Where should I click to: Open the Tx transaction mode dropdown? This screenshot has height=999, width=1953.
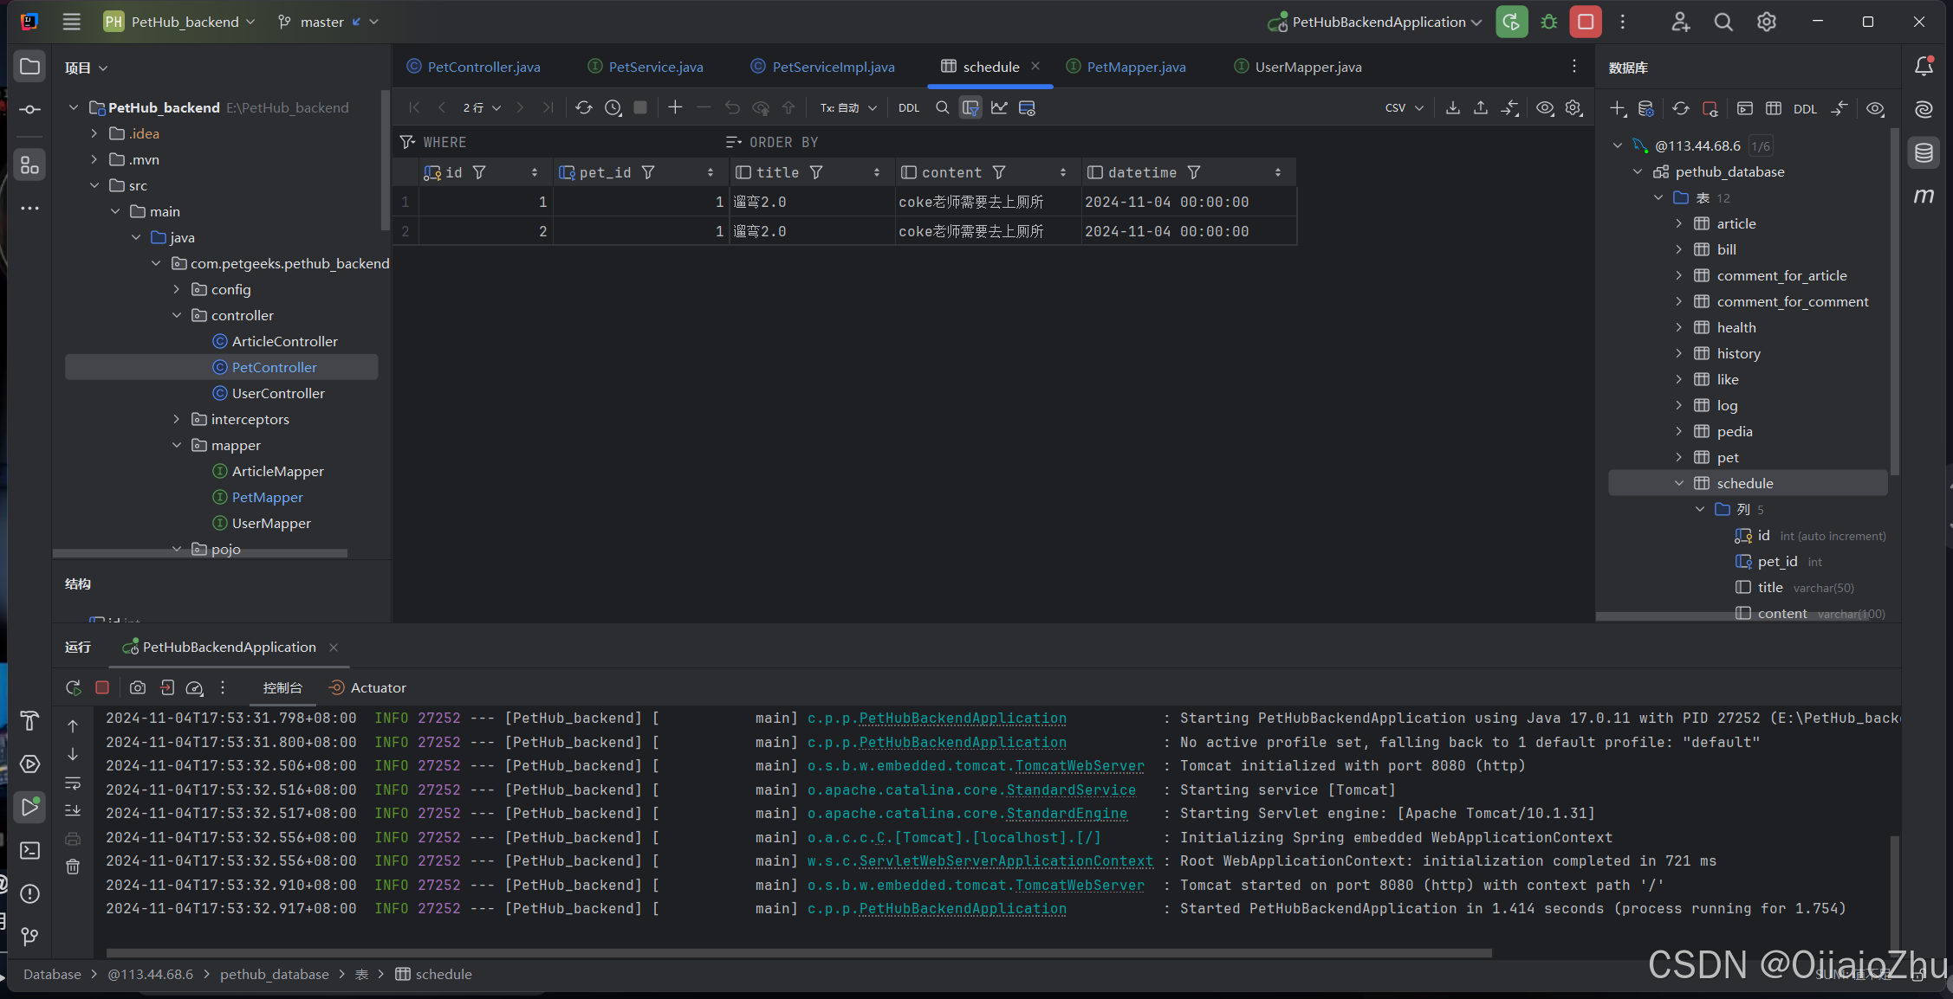point(848,107)
